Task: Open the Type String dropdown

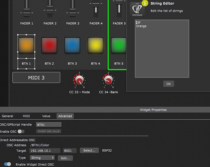Action: (x=42, y=158)
